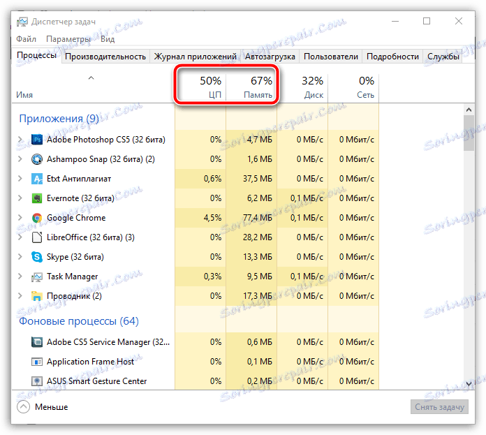Open the Автозагрузка tab
Image resolution: width=486 pixels, height=435 pixels.
[270, 57]
